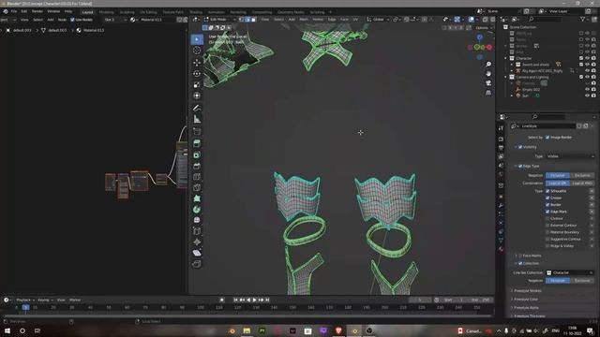Select the Add Cube tool
Screen dimensions: 600x337
coord(197,131)
